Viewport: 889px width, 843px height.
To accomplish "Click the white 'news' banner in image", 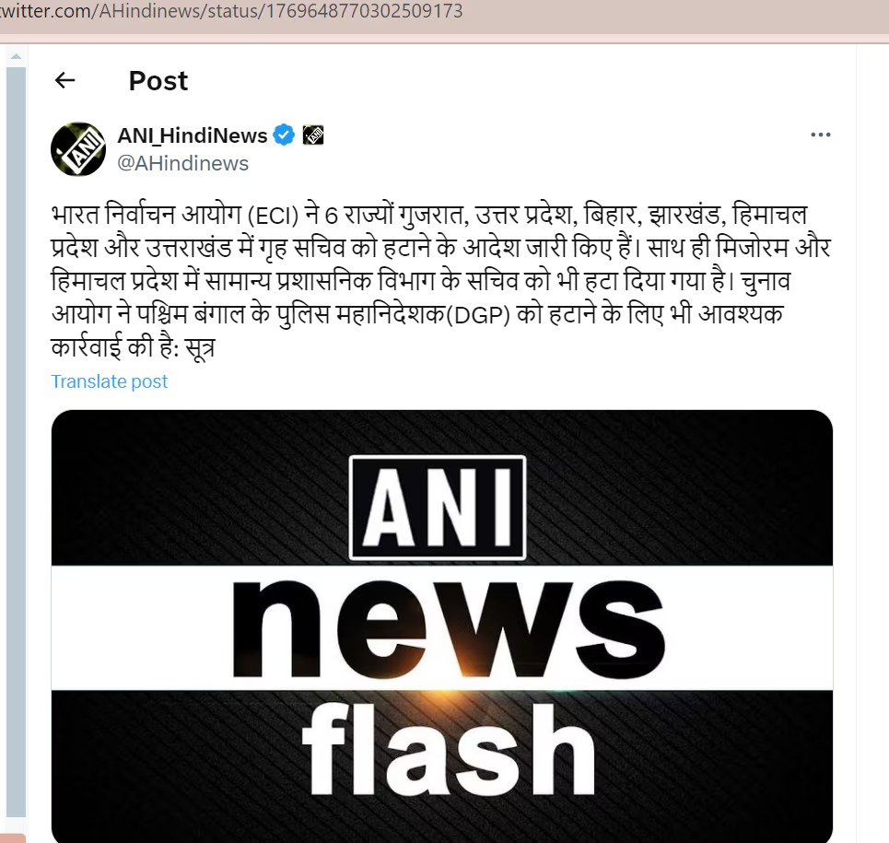I will pos(441,627).
